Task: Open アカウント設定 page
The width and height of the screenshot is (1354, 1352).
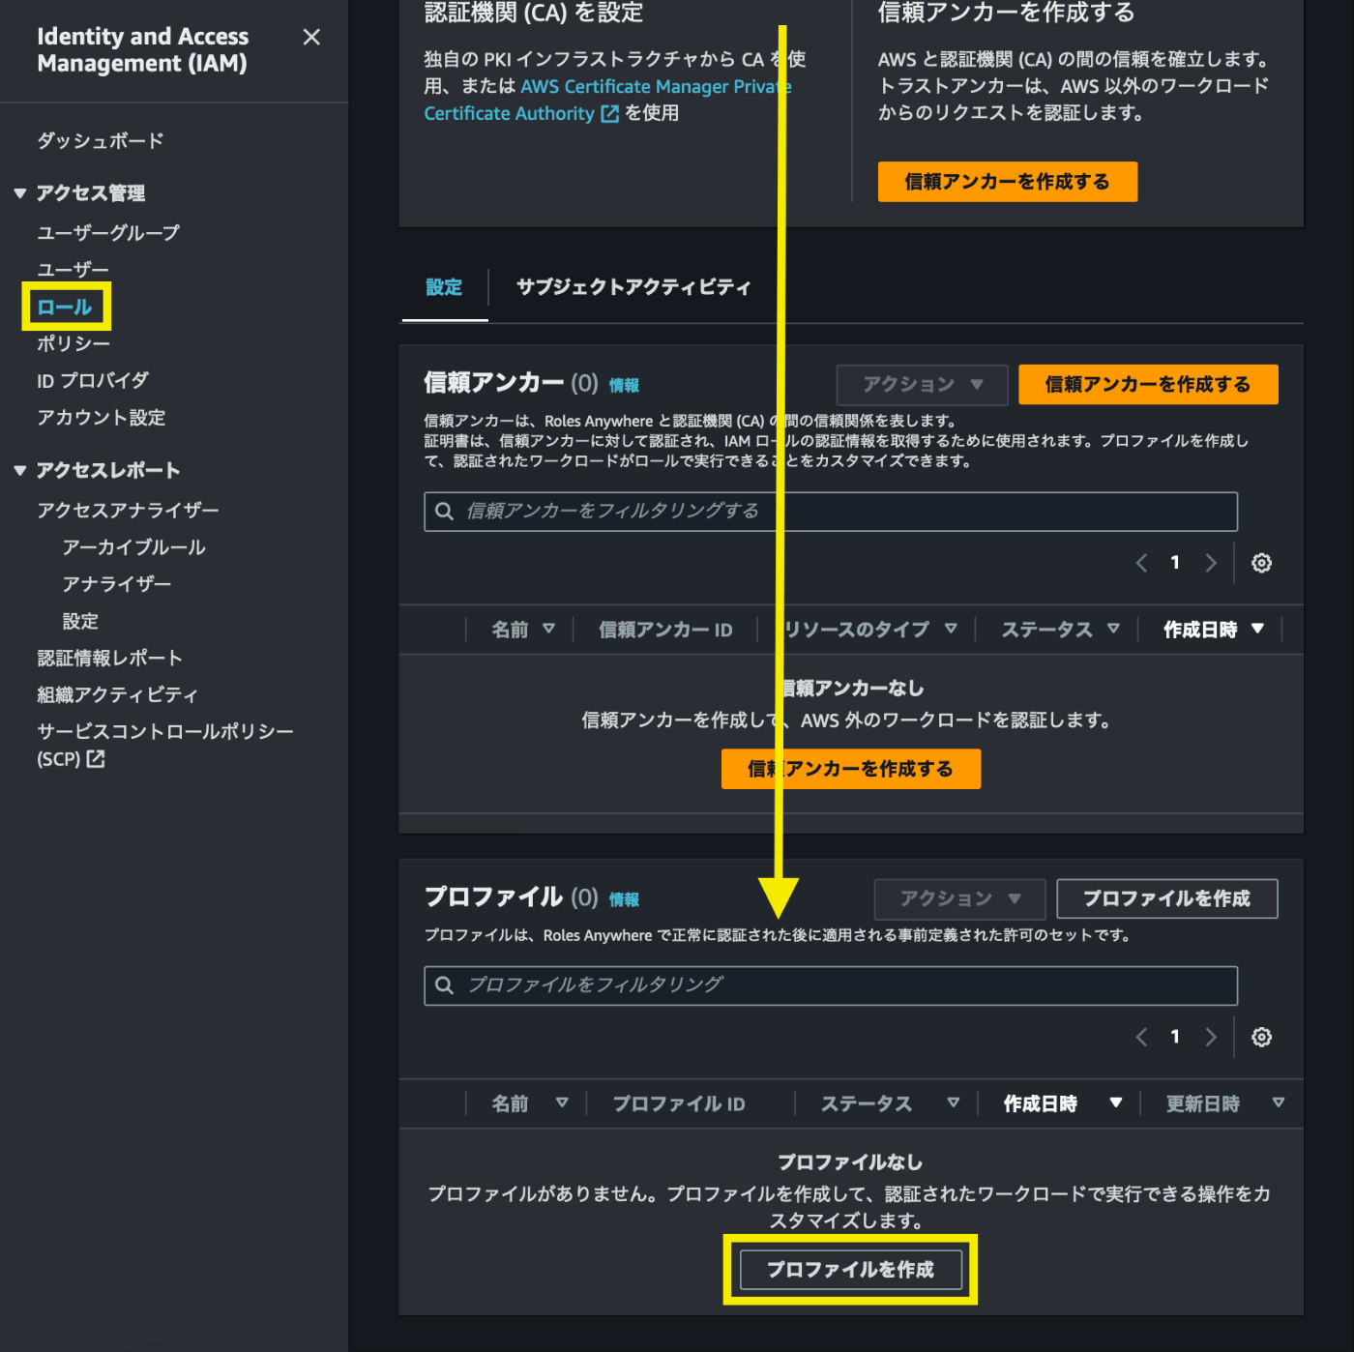Action: coord(102,418)
